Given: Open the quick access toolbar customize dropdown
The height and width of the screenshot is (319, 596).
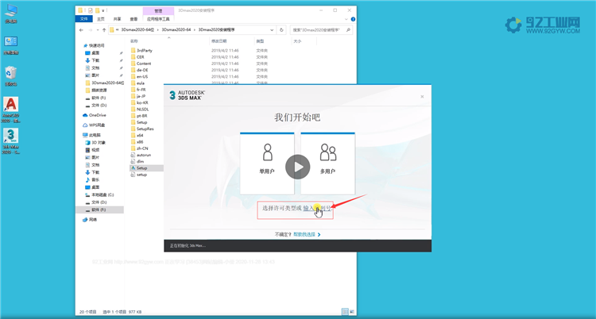Looking at the screenshot, I should [x=103, y=10].
